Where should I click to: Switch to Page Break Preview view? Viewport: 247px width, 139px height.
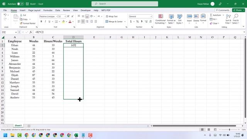coord(215,130)
